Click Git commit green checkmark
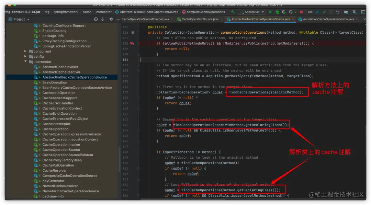This screenshot has height=205, width=371. [324, 12]
